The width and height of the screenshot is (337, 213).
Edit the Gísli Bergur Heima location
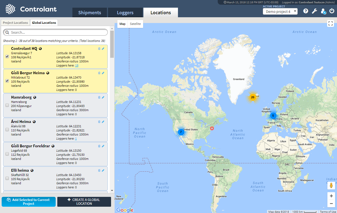pyautogui.click(x=103, y=73)
